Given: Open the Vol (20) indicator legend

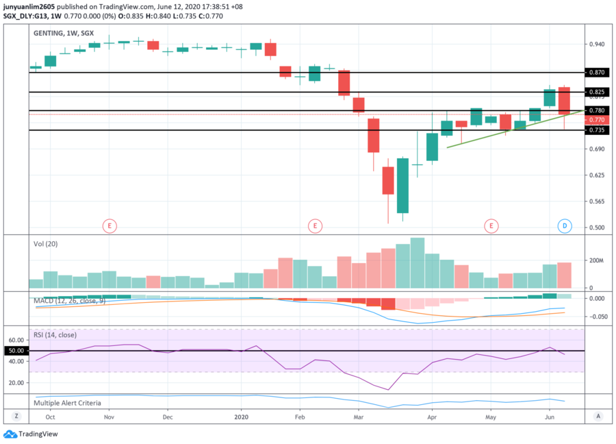Looking at the screenshot, I should pyautogui.click(x=46, y=244).
